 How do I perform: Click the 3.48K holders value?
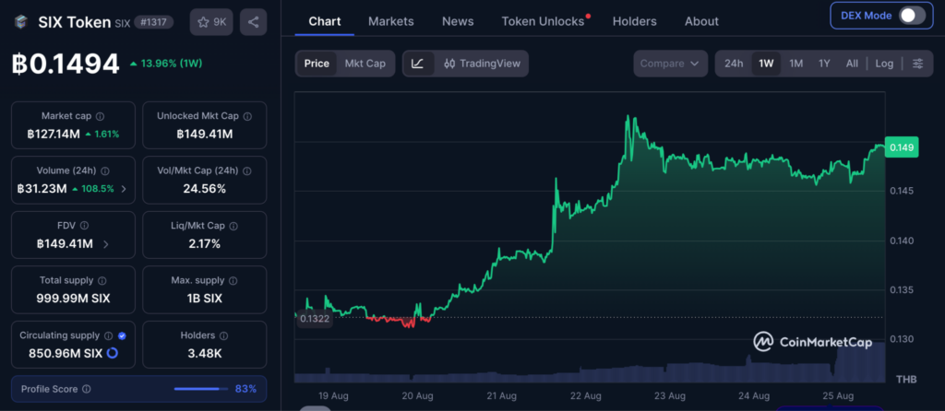click(204, 353)
